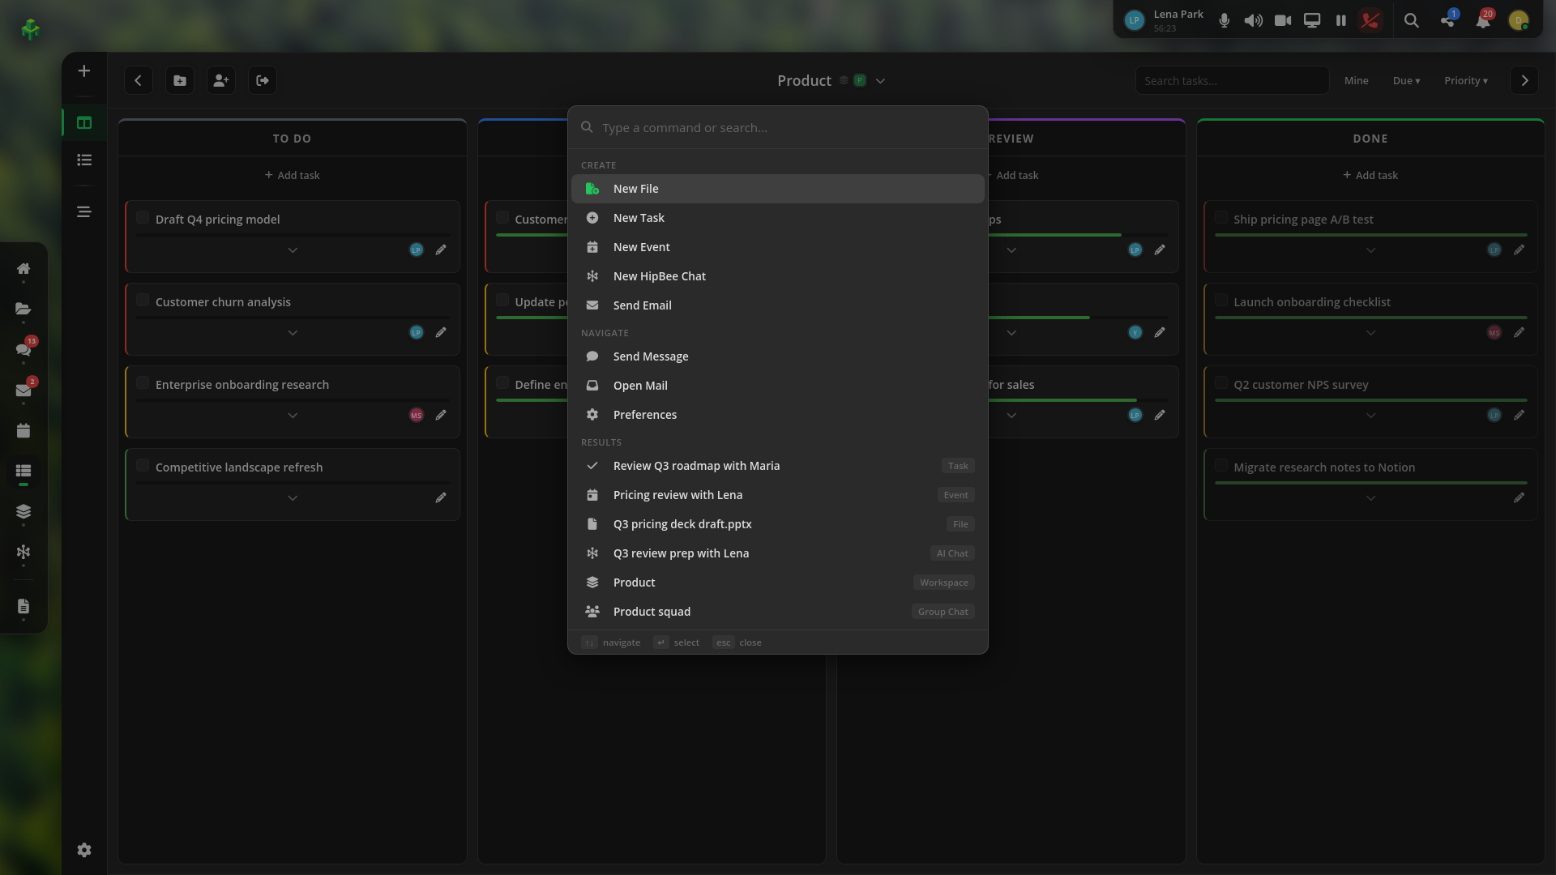Select New File in command palette
Image resolution: width=1556 pixels, height=875 pixels.
(778, 189)
